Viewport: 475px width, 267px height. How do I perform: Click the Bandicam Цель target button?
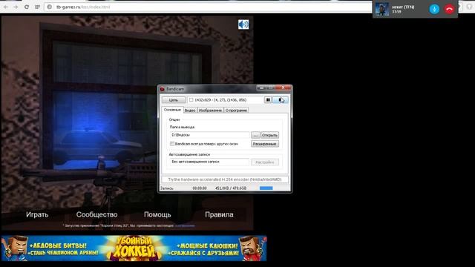click(174, 100)
